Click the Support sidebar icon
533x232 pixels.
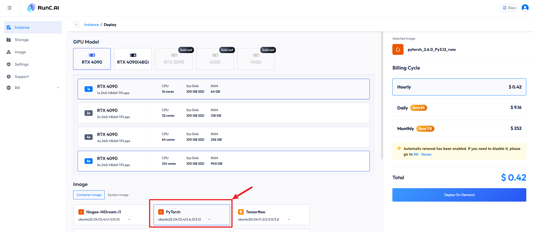coord(9,76)
